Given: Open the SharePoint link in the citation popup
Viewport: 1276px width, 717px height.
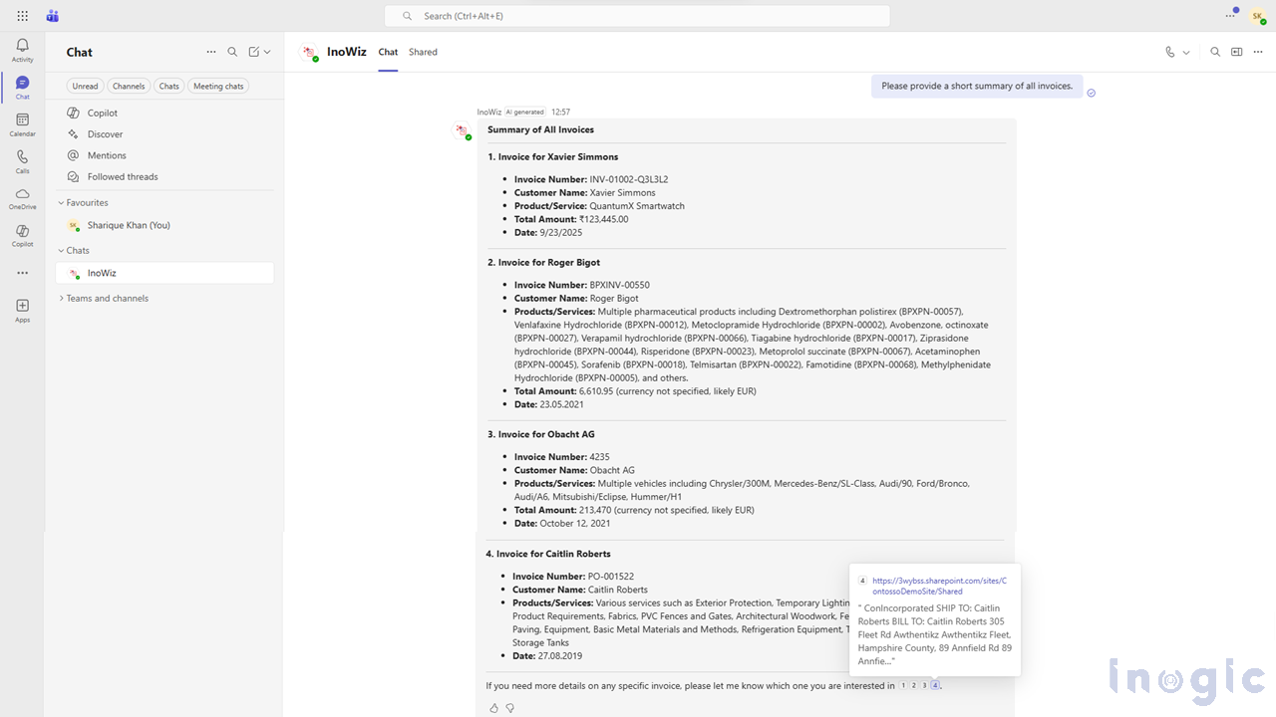Looking at the screenshot, I should point(935,586).
